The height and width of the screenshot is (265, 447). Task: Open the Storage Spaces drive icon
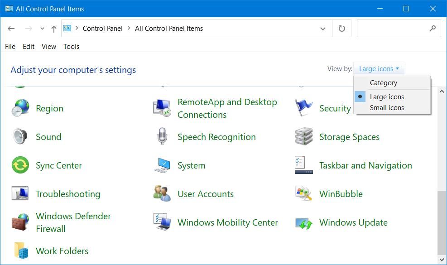(303, 137)
